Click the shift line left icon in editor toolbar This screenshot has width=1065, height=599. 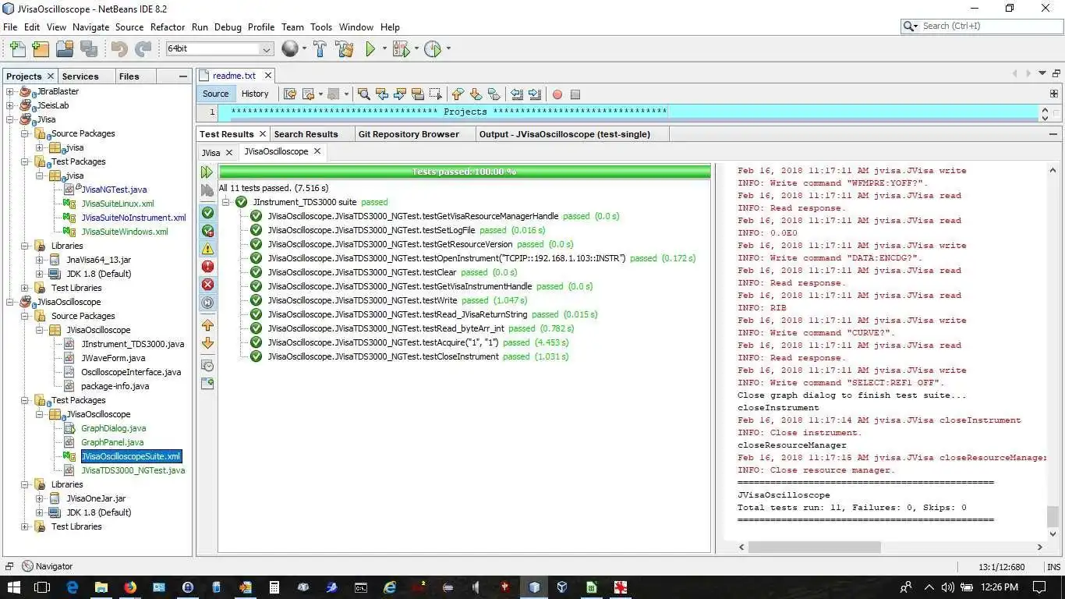click(x=517, y=94)
